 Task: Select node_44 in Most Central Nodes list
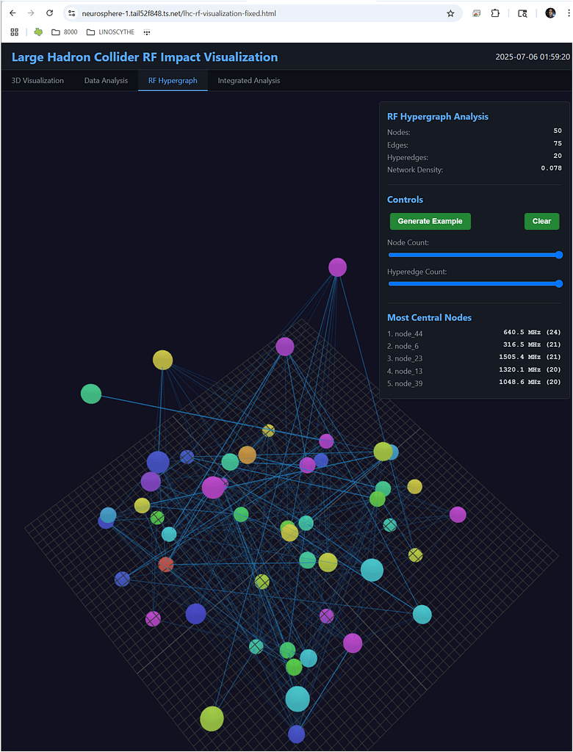pyautogui.click(x=404, y=333)
